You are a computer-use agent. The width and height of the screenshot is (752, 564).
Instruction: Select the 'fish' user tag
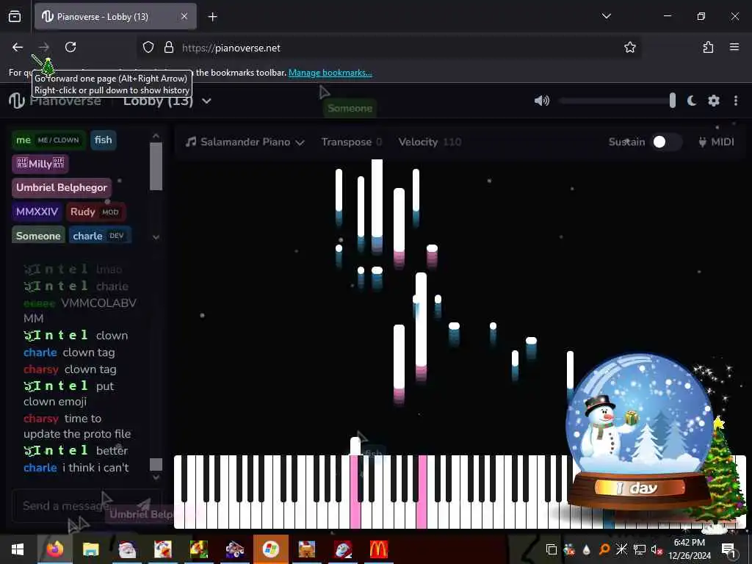pyautogui.click(x=103, y=140)
